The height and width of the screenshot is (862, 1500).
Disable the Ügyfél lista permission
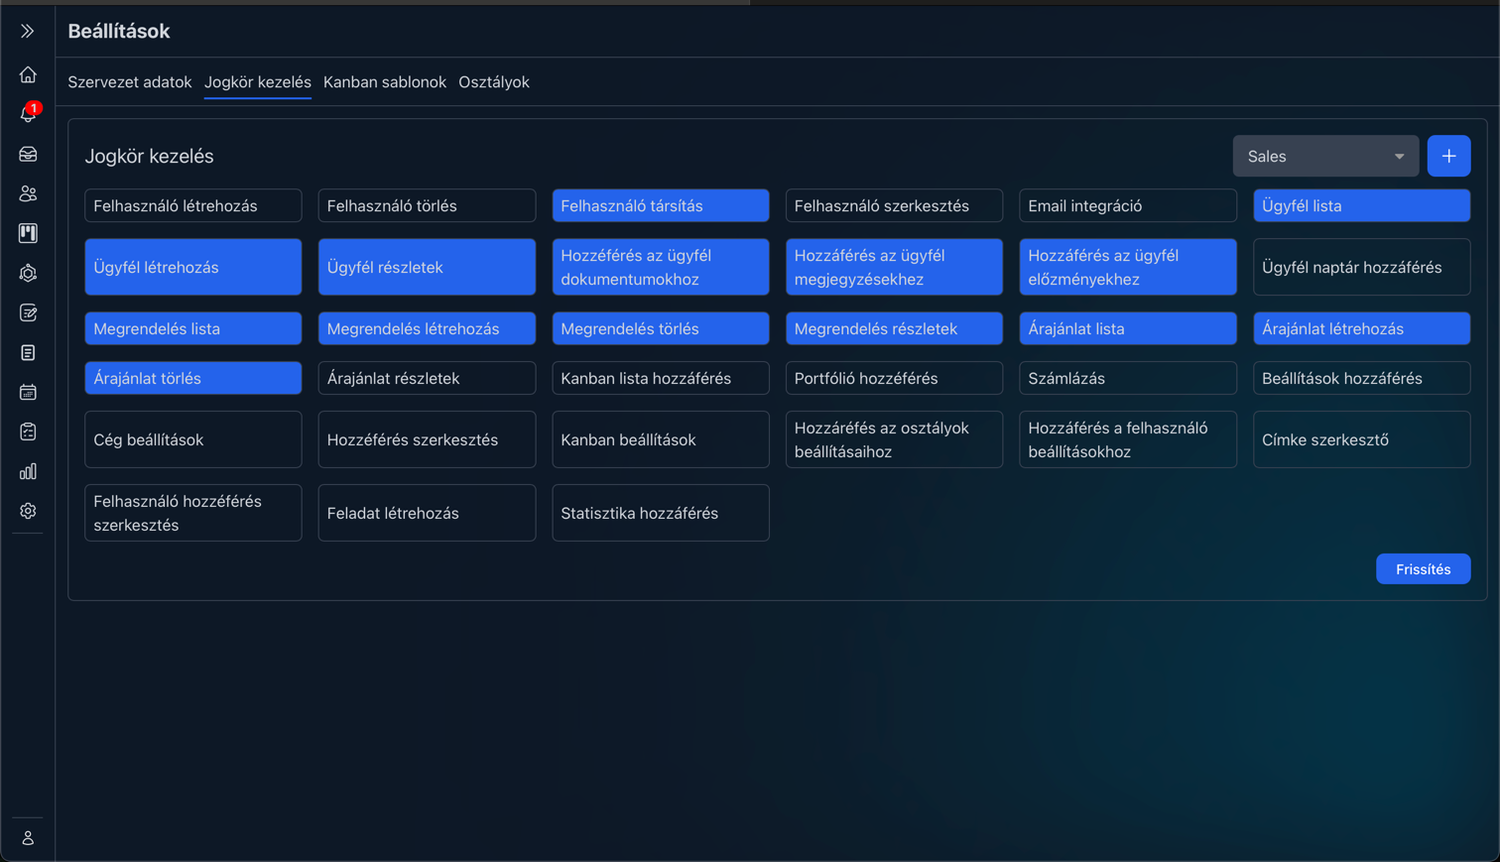1361,206
